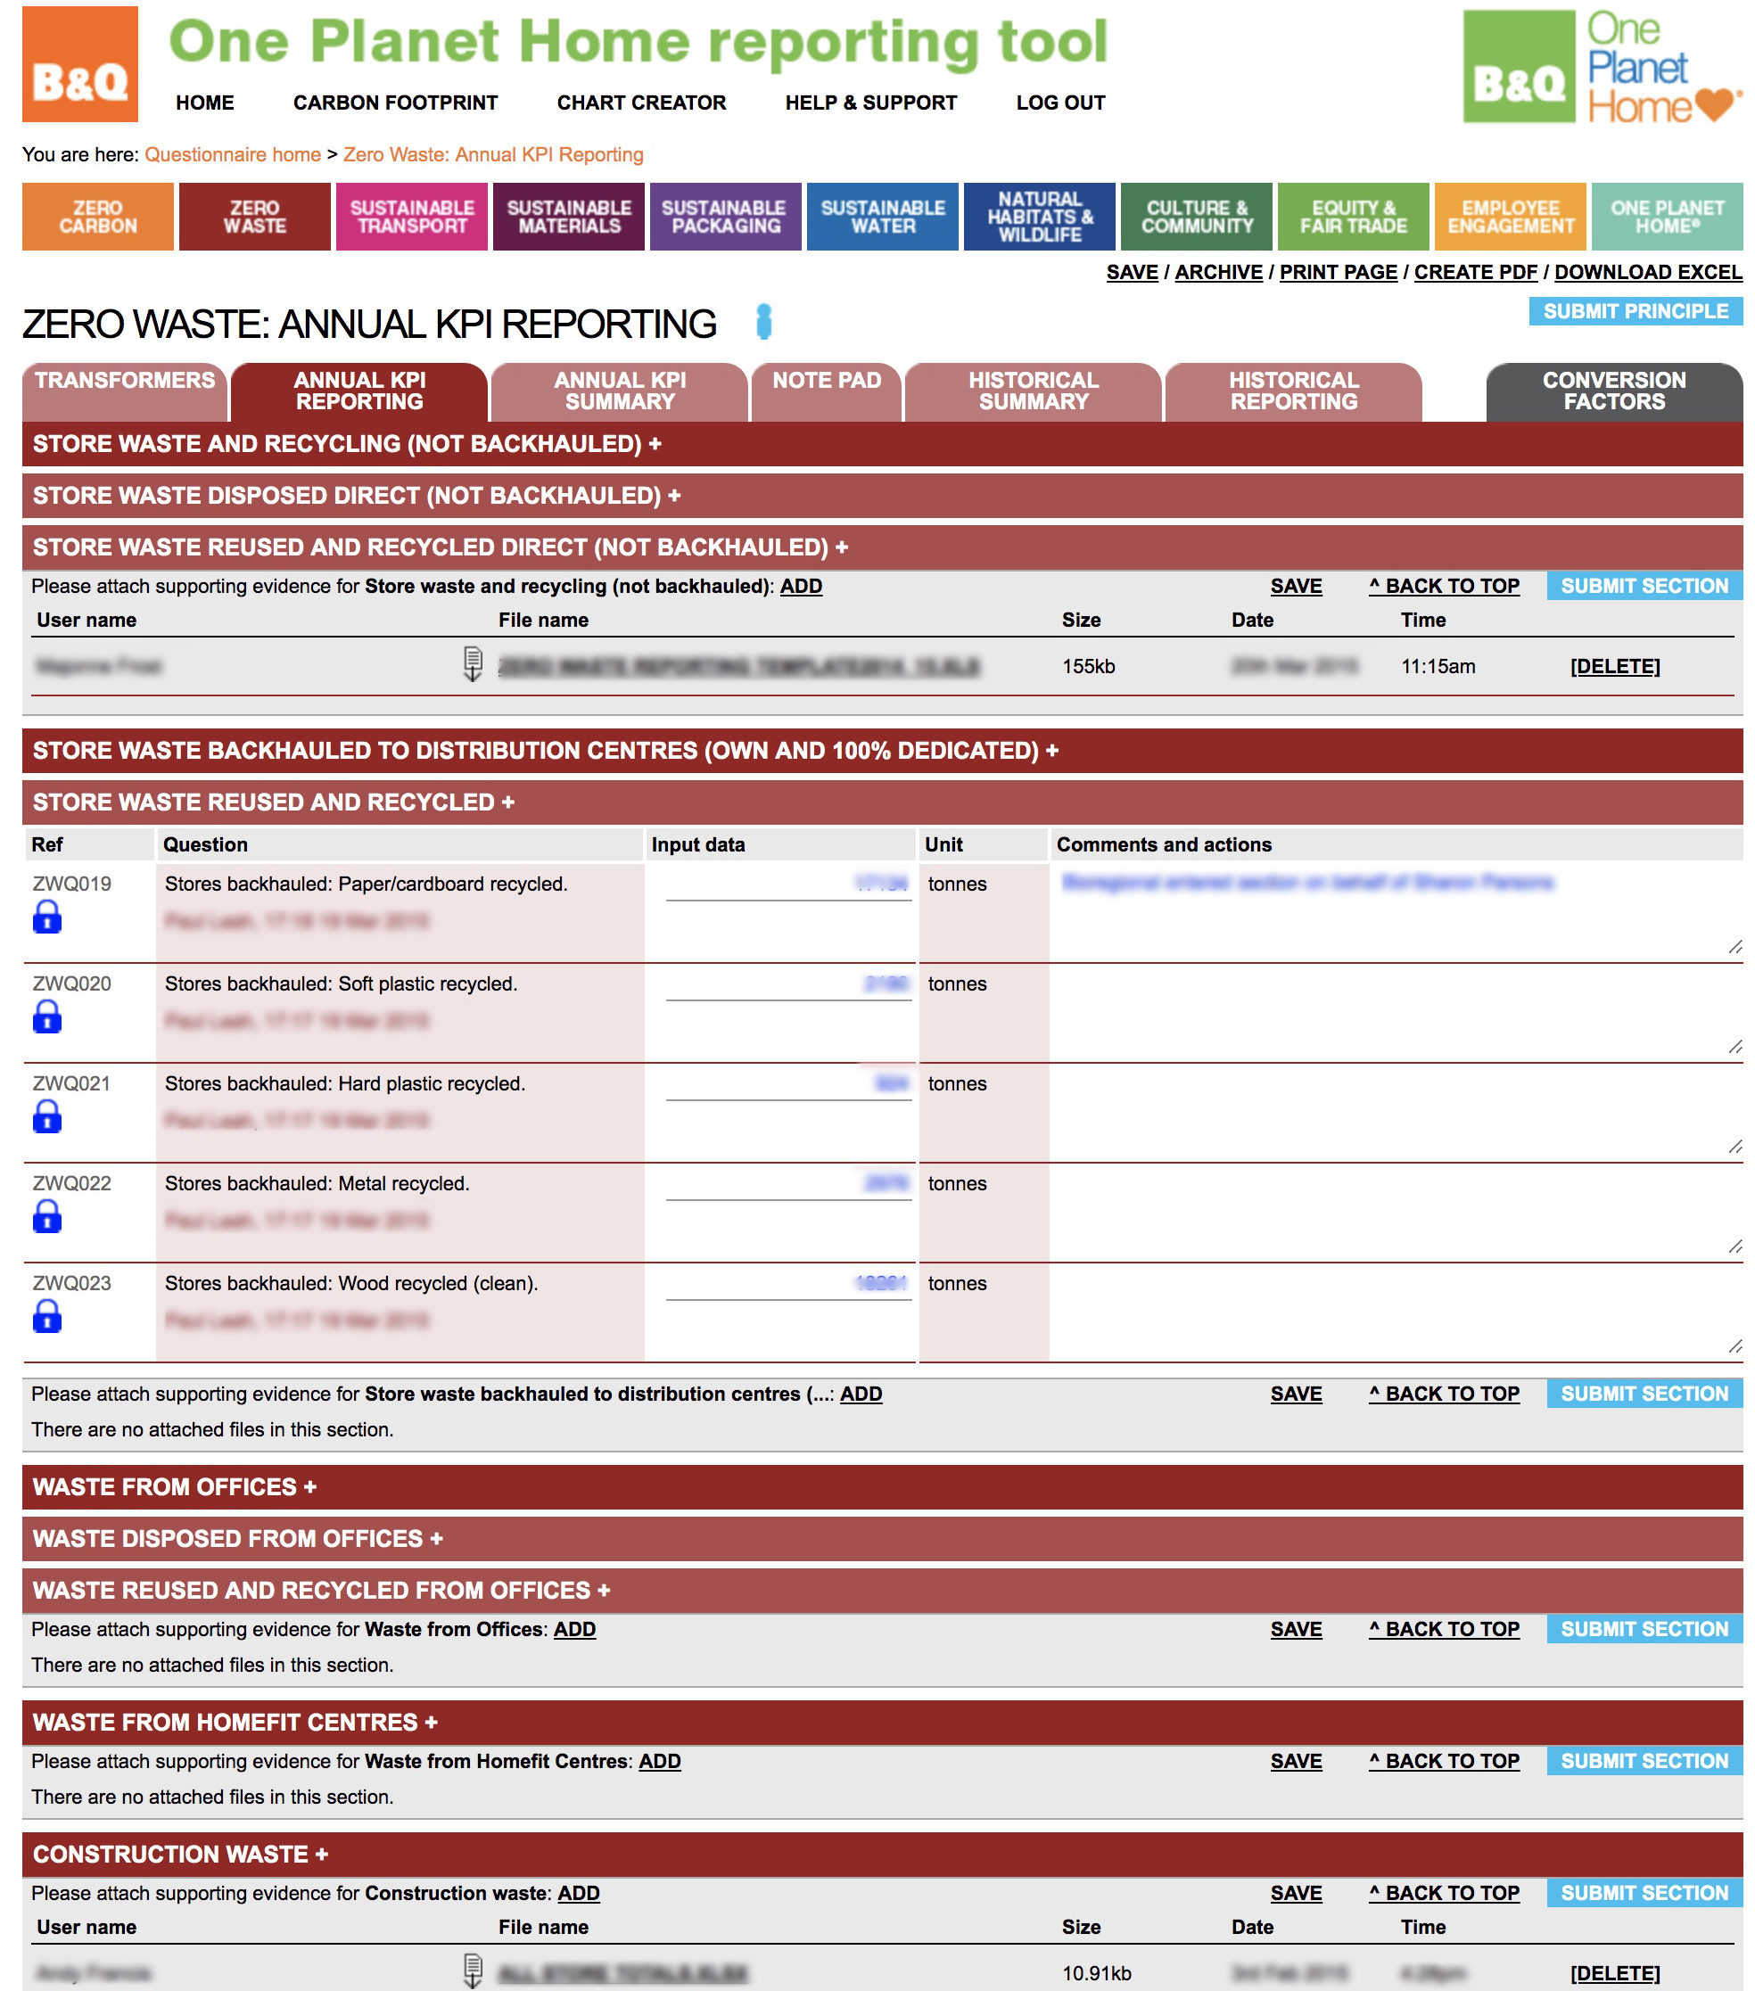Select the Annual KPI Reporting tab
Screen dimensions: 1755x1991
pos(359,391)
